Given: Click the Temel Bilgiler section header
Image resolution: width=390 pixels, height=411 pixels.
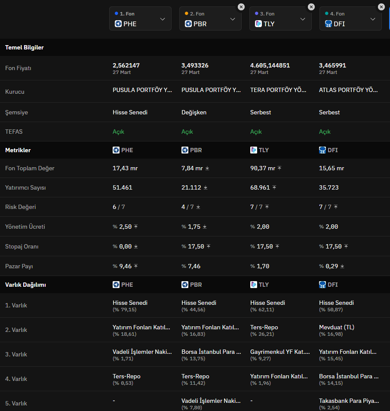Looking at the screenshot, I should [25, 47].
